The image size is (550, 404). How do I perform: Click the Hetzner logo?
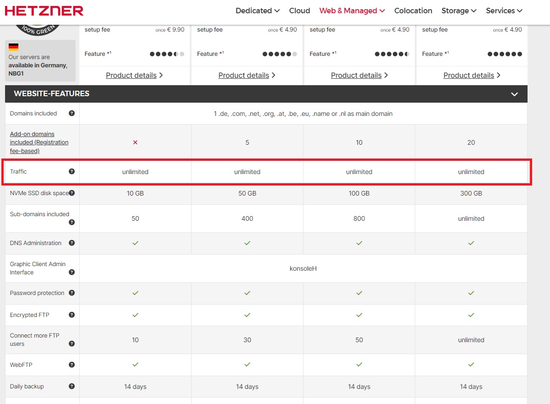[x=44, y=11]
